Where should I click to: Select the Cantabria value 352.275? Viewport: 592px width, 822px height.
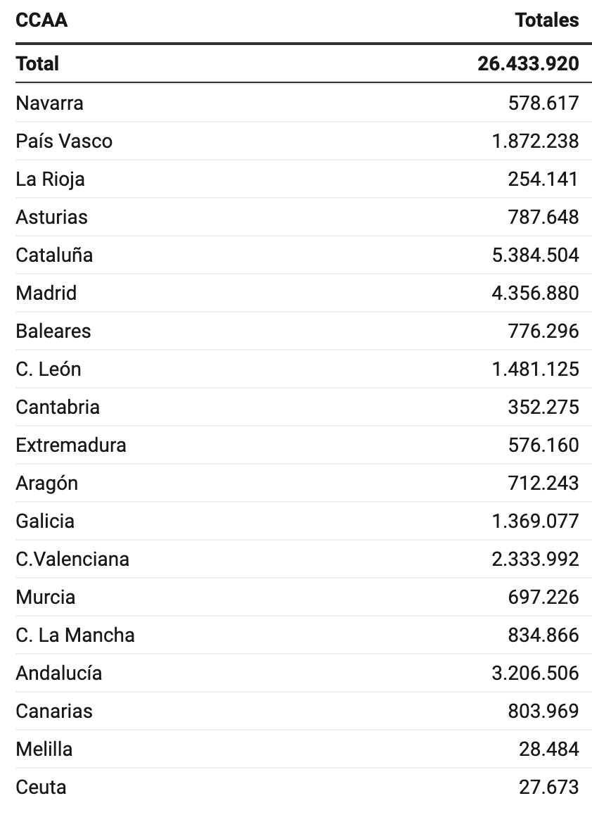click(x=543, y=407)
